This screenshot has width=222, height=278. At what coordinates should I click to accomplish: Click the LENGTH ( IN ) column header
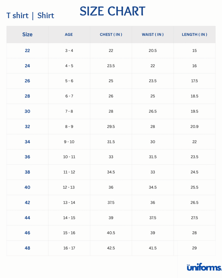(194, 34)
